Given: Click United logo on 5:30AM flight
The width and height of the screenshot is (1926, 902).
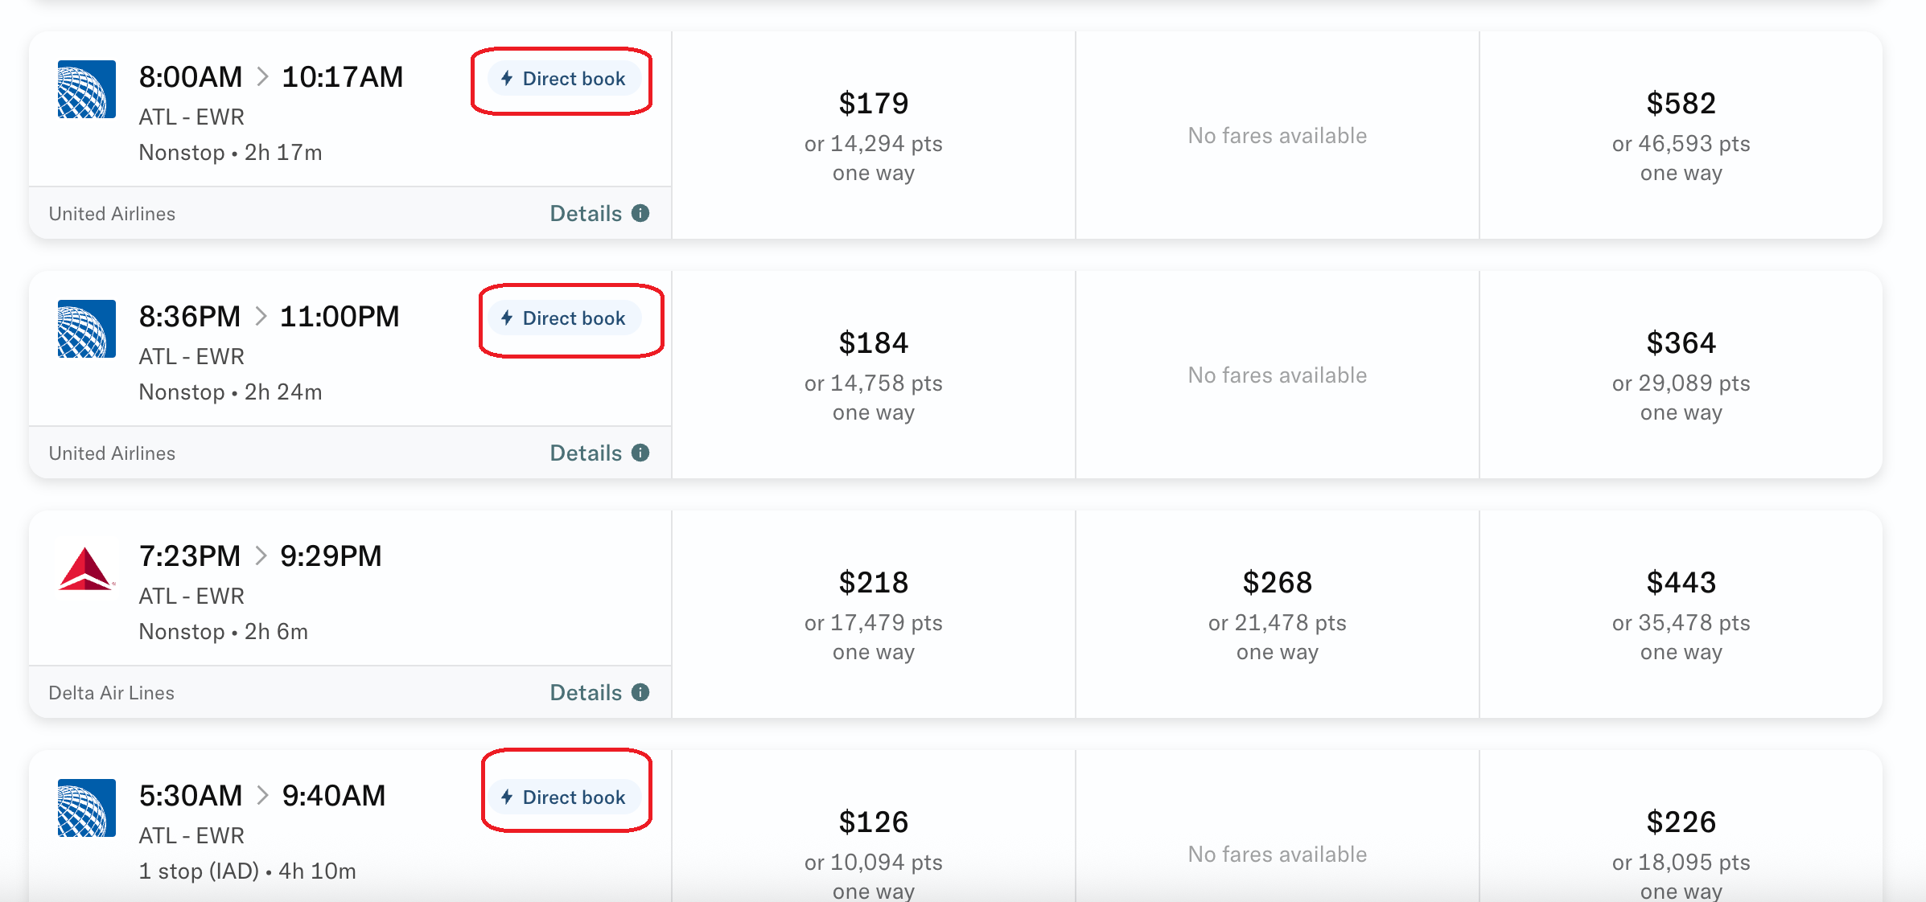Looking at the screenshot, I should [87, 808].
